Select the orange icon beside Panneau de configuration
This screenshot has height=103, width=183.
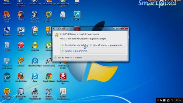tap(21, 62)
